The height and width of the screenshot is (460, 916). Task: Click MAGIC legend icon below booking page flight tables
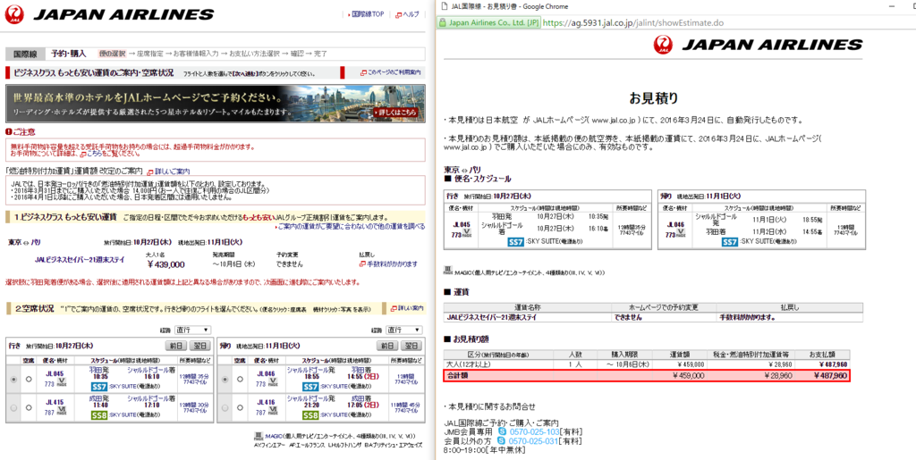pyautogui.click(x=259, y=436)
